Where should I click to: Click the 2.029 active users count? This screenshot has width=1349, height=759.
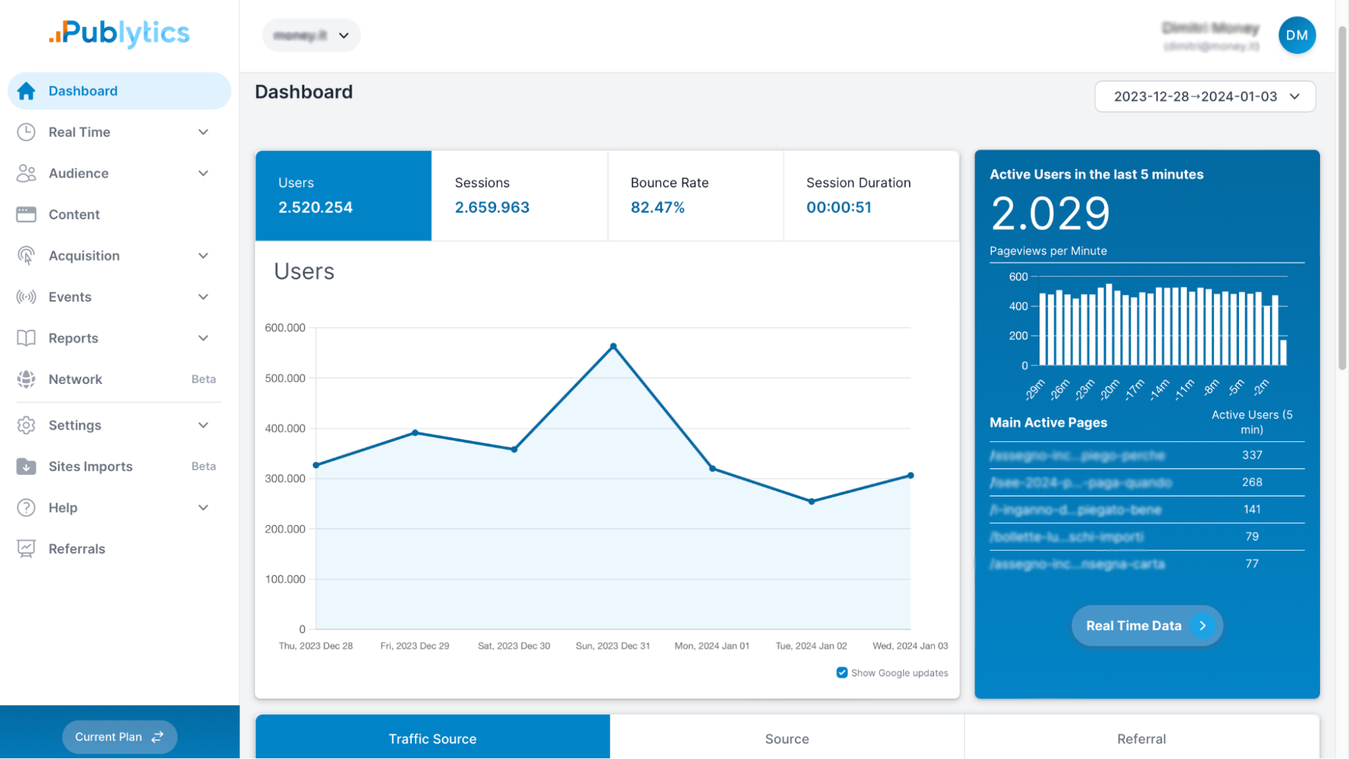(x=1050, y=214)
